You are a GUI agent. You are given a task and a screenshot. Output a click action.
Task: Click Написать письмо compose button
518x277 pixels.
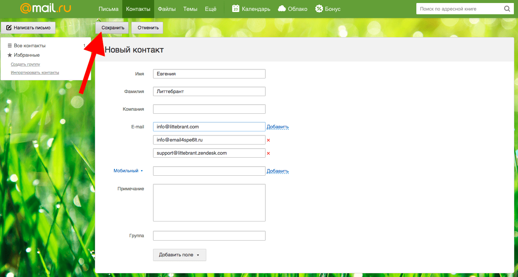pos(28,27)
